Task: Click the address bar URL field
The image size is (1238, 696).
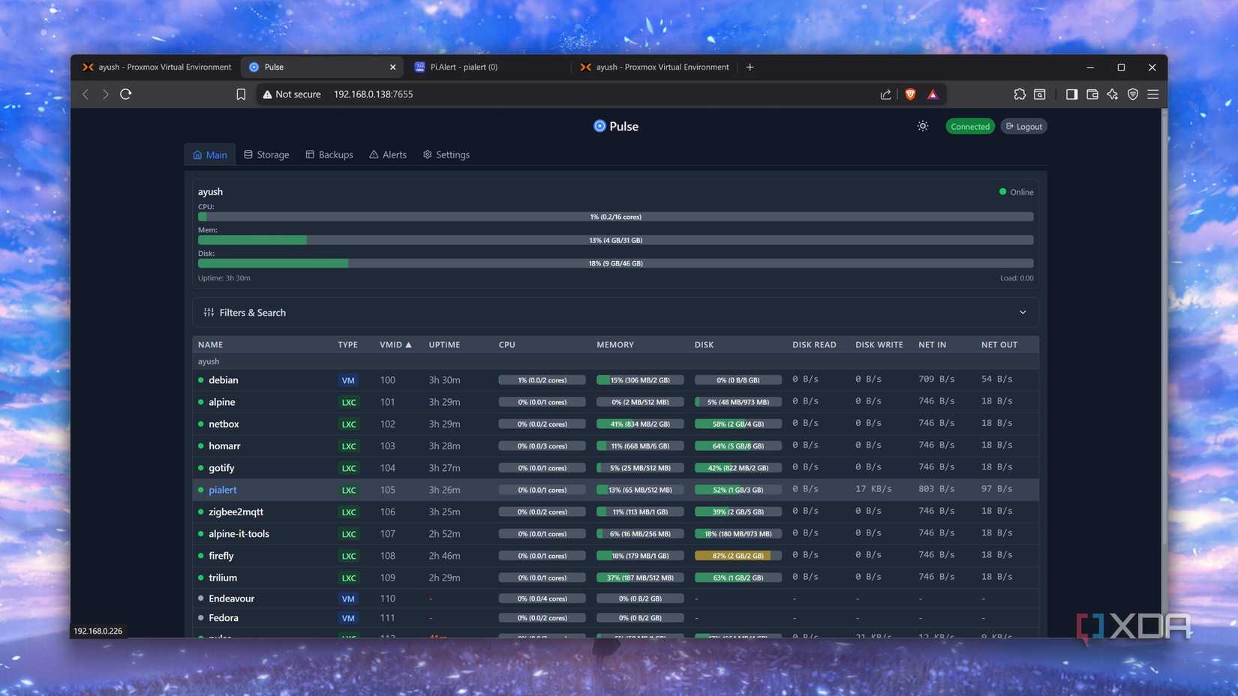Action: [x=373, y=94]
